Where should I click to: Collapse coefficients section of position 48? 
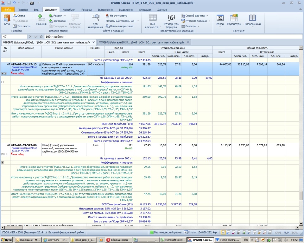[3, 162]
